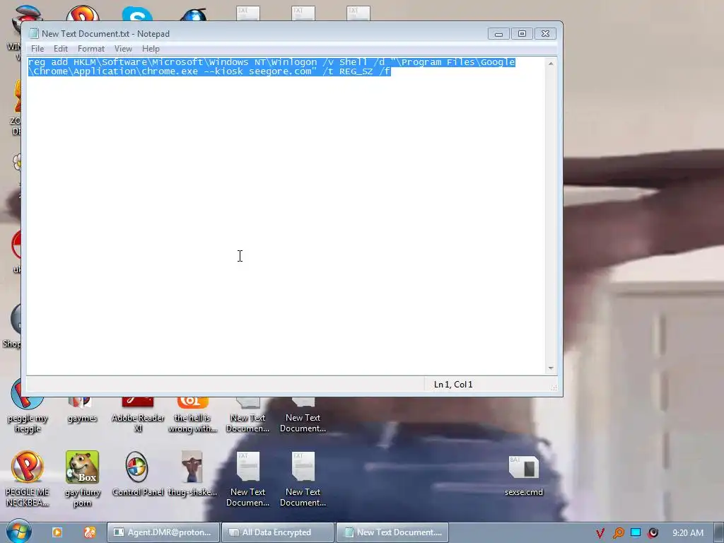The width and height of the screenshot is (724, 543).
Task: Select the text file icon left of sexse.cmd
Action: 303,479
